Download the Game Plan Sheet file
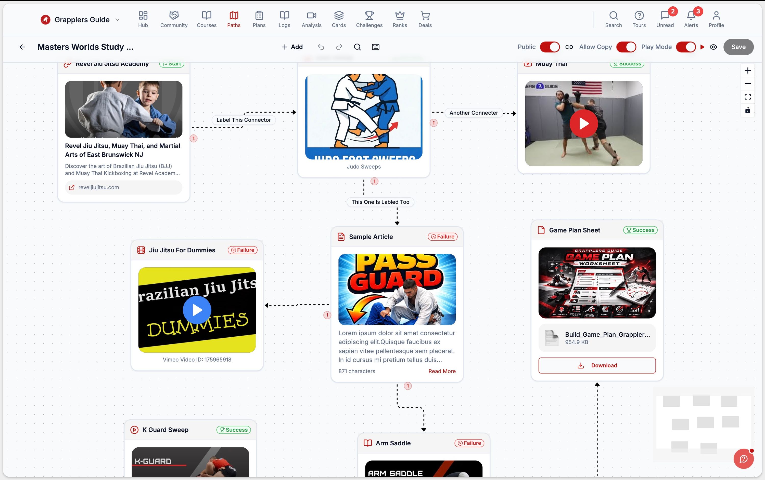Screen dimensions: 765x480 [597, 365]
